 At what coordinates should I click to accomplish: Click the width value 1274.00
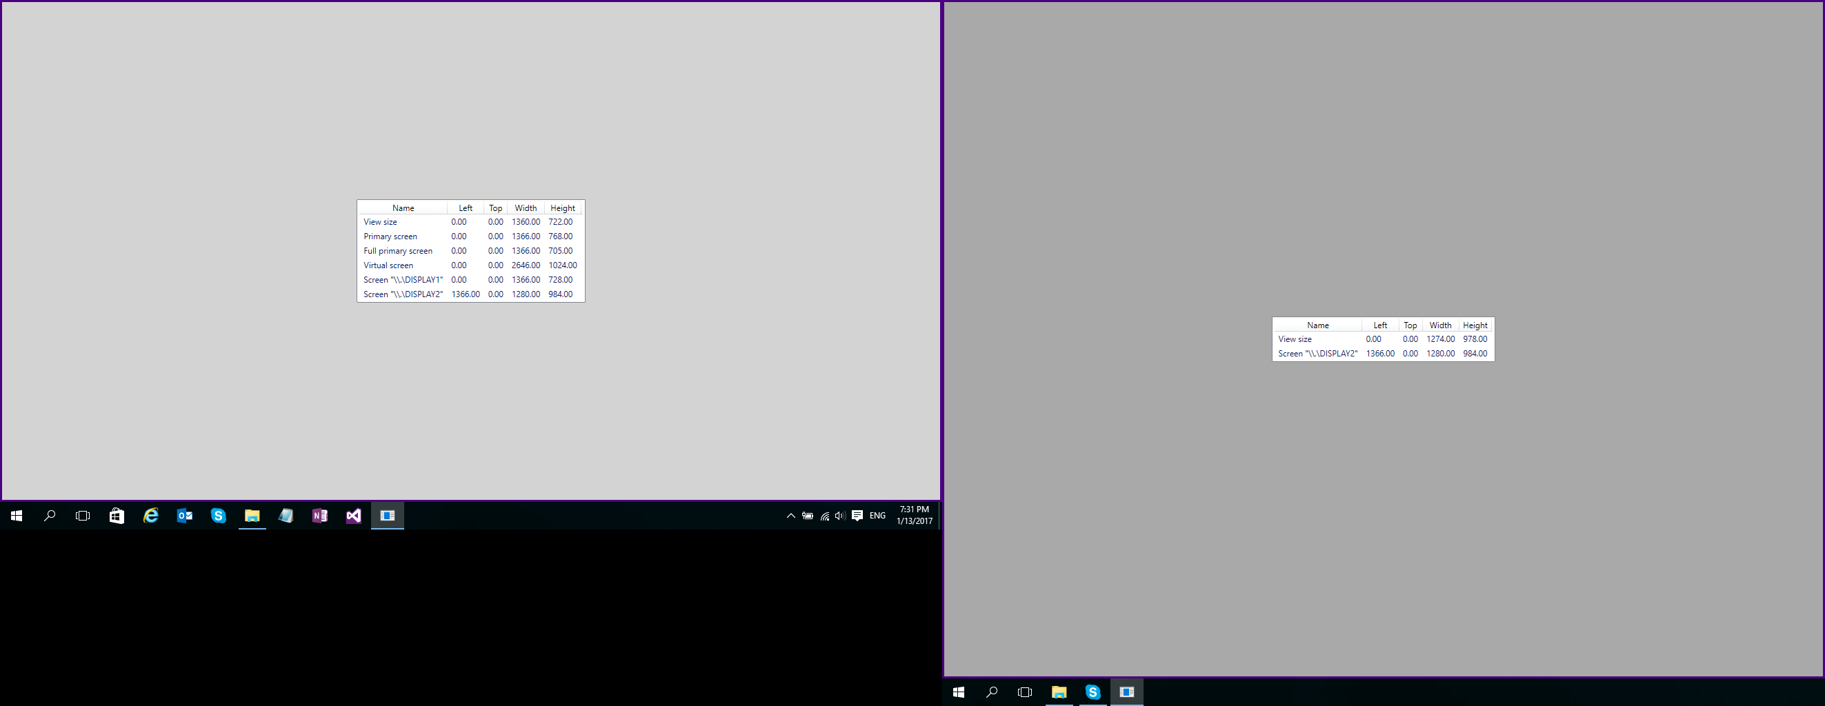point(1440,339)
